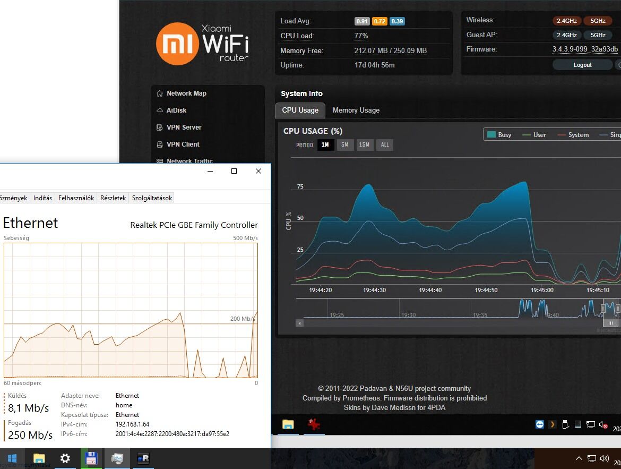Click the Ethernet throughput graph in Task Manager

(131, 310)
